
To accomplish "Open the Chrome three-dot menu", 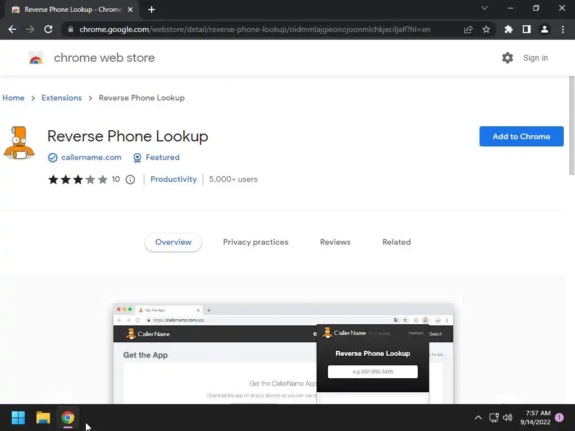I will [x=563, y=29].
